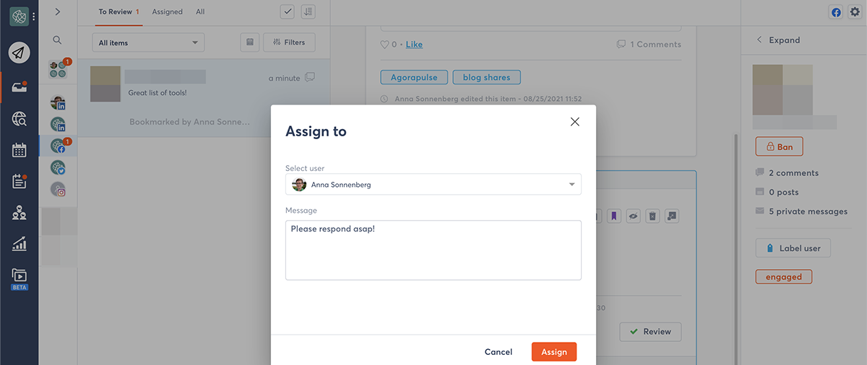Image resolution: width=867 pixels, height=365 pixels.
Task: Click the page vertical scrollbar
Action: point(736,216)
